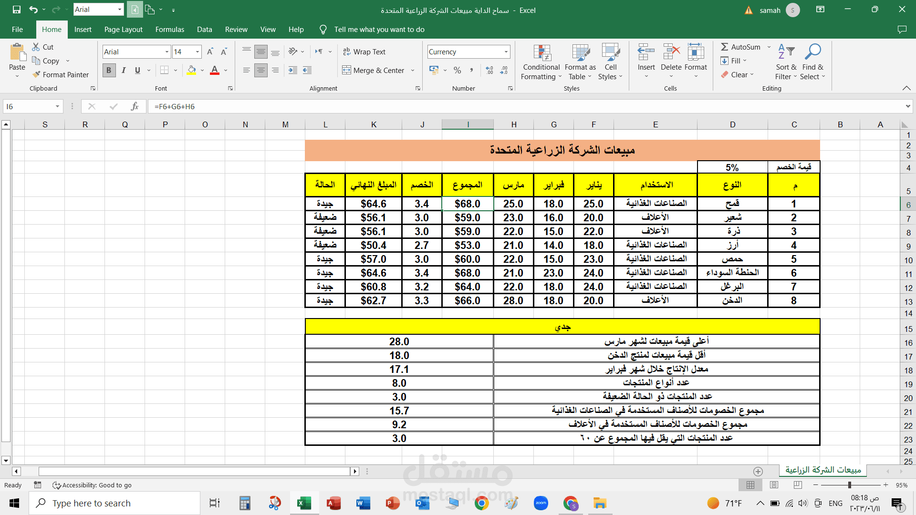Toggle Bold formatting
Image resolution: width=916 pixels, height=515 pixels.
click(x=109, y=70)
